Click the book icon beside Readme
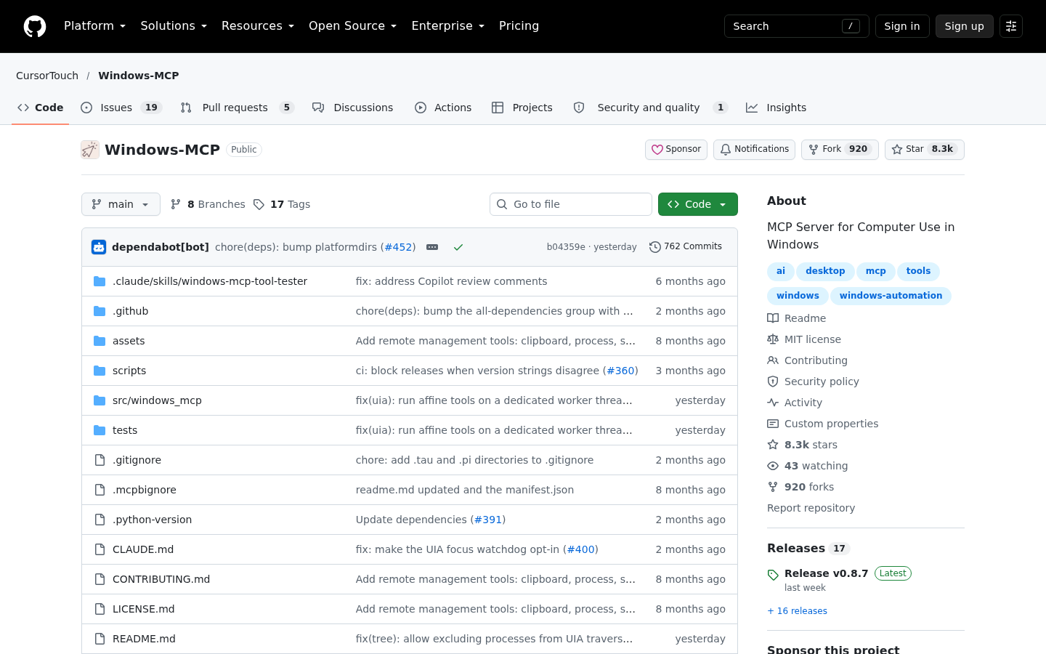 click(773, 318)
